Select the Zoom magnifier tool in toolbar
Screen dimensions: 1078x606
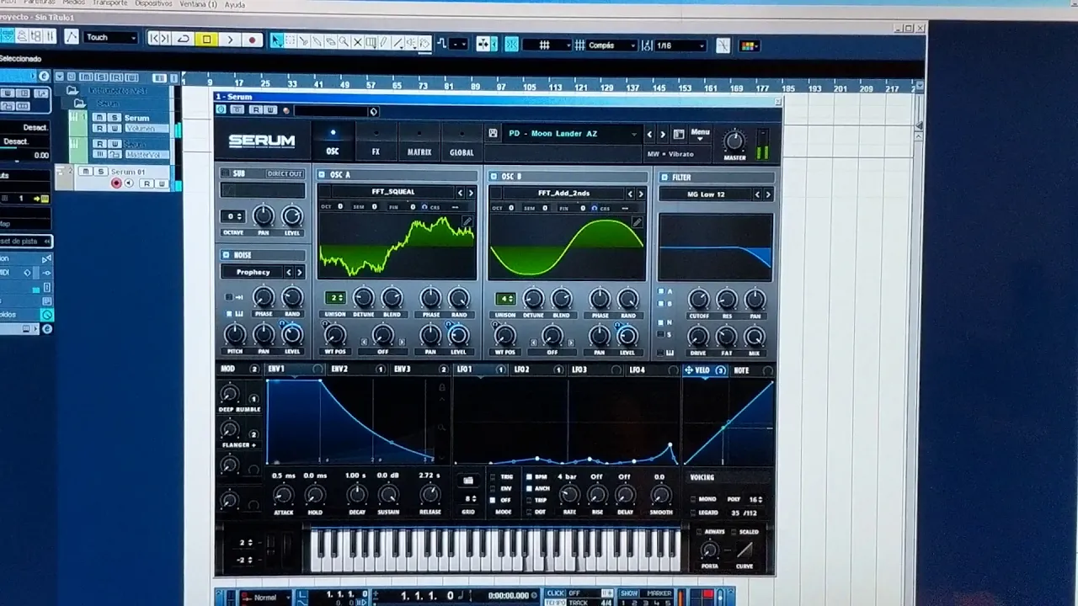(344, 41)
